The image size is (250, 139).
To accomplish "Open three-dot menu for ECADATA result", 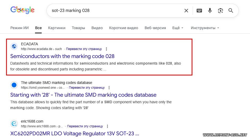I will (x=106, y=49).
